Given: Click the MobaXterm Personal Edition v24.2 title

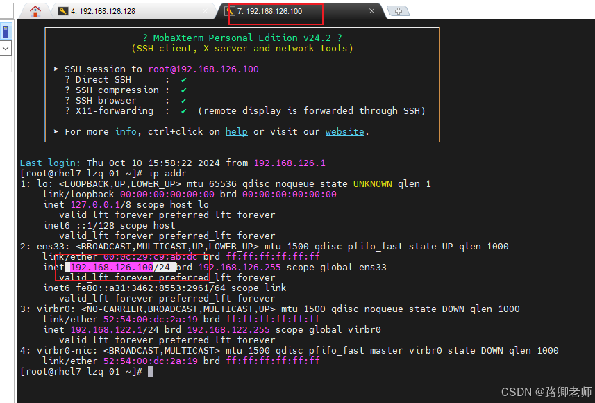Looking at the screenshot, I should (x=242, y=38).
